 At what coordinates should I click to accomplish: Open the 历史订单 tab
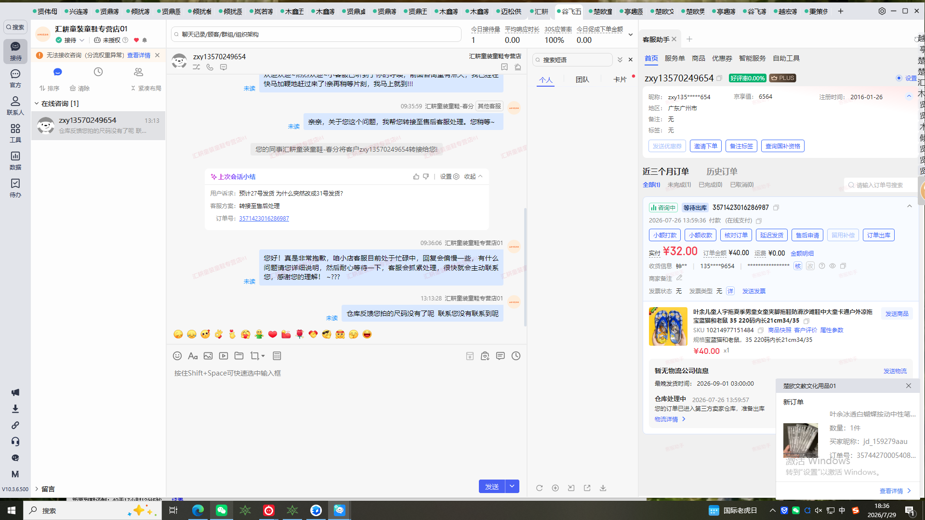pos(722,171)
